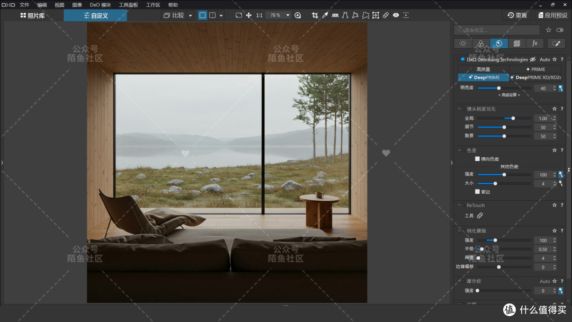Enable the 色差 panel switch
Screen dimensions: 572x322
click(461, 150)
